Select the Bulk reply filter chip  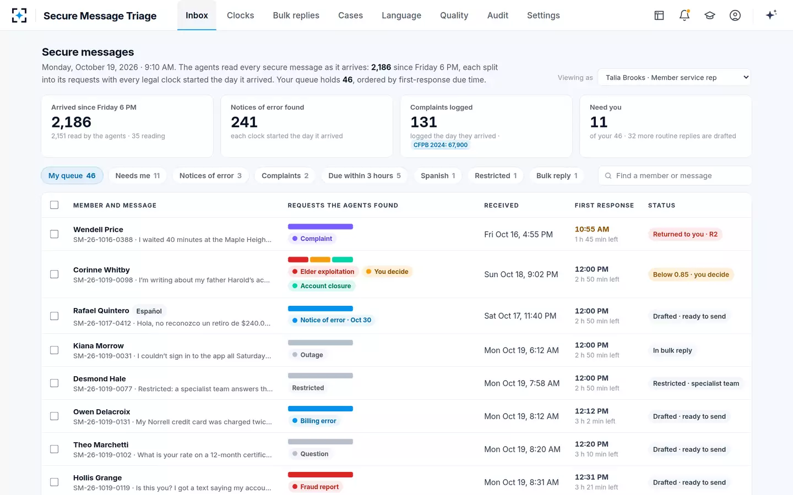point(557,176)
